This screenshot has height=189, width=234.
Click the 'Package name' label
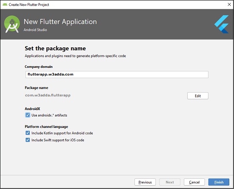point(37,88)
